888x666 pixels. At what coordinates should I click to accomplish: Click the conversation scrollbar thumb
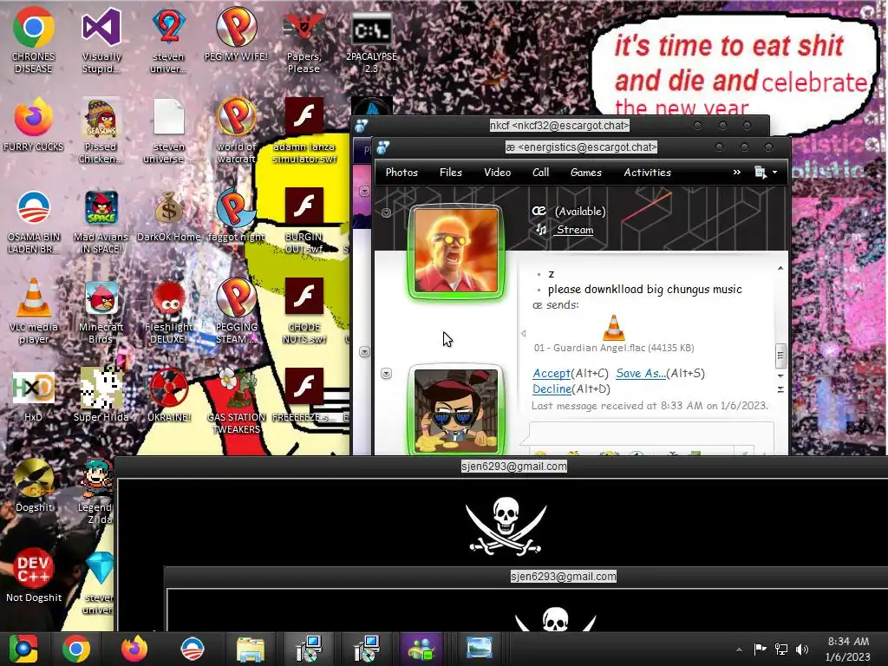point(780,355)
